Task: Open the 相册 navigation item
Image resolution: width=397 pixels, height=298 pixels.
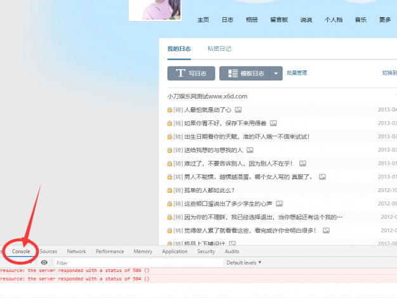Action: [x=252, y=20]
